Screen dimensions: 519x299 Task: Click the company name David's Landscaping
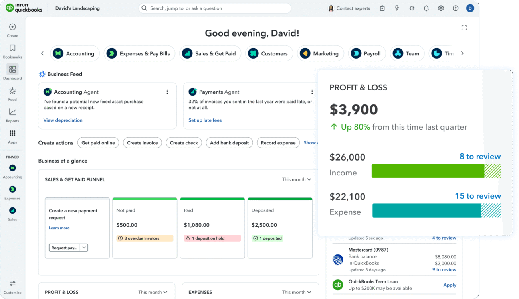[x=77, y=8]
